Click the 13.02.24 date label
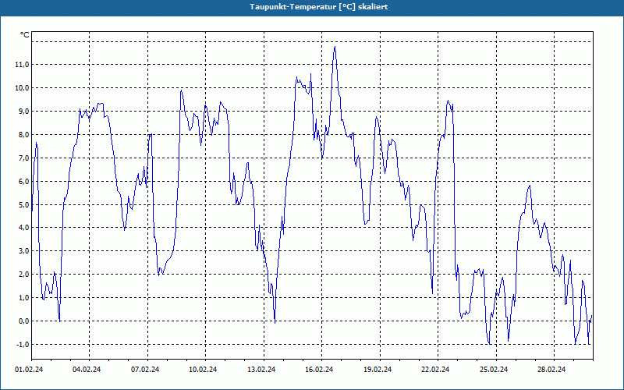 click(261, 370)
